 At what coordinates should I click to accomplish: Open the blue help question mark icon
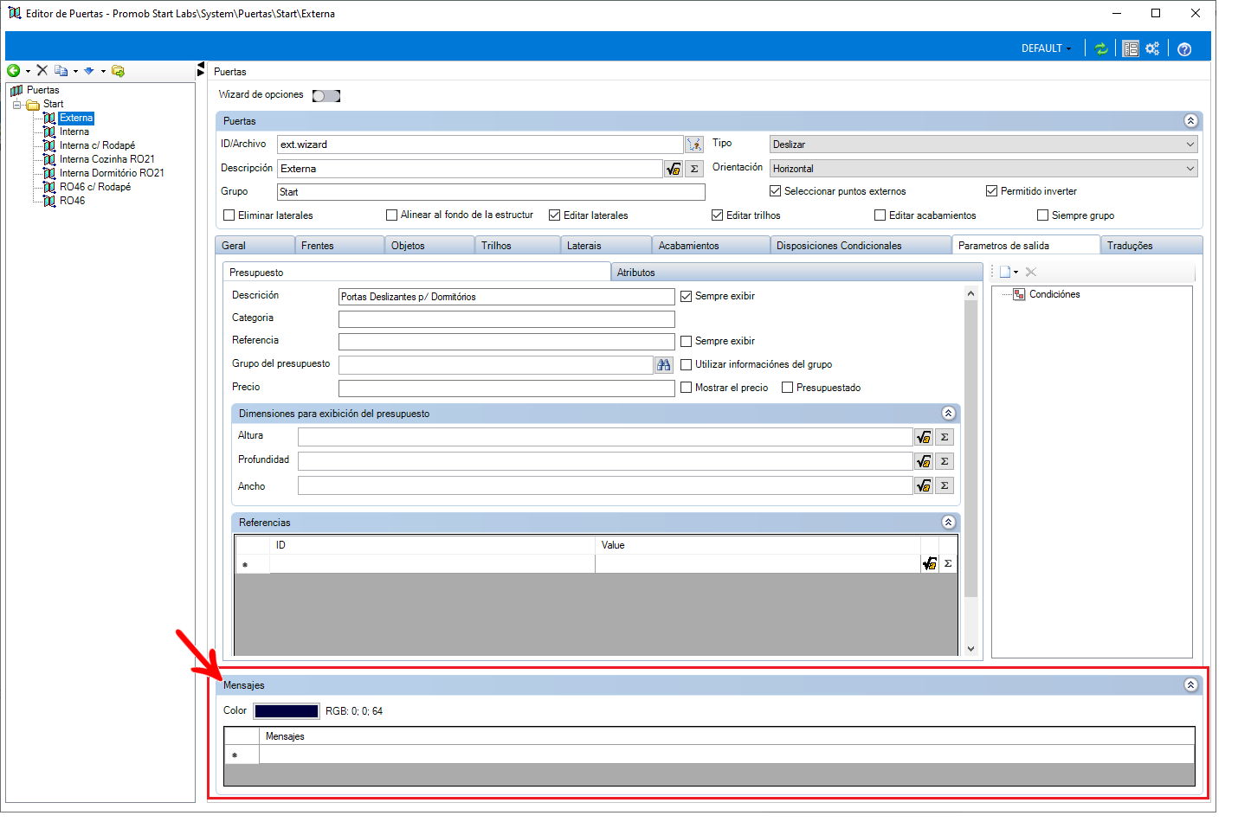1184,48
